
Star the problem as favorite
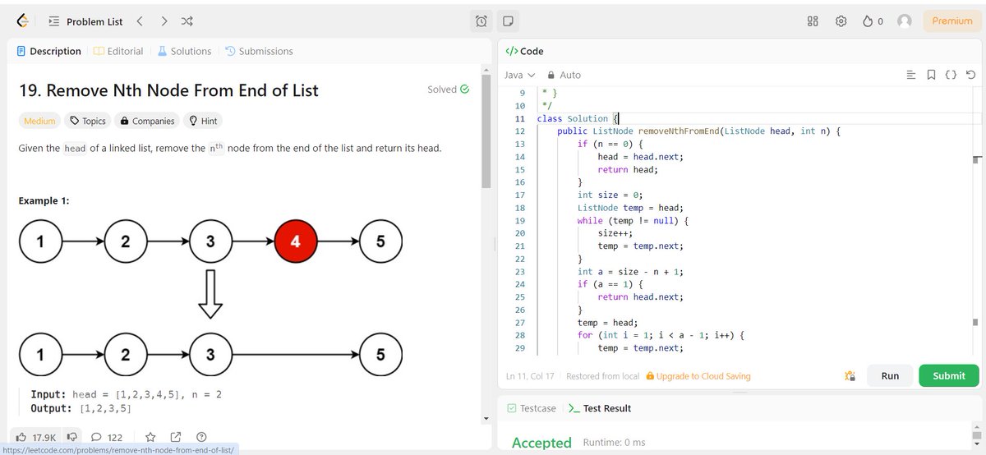click(150, 437)
